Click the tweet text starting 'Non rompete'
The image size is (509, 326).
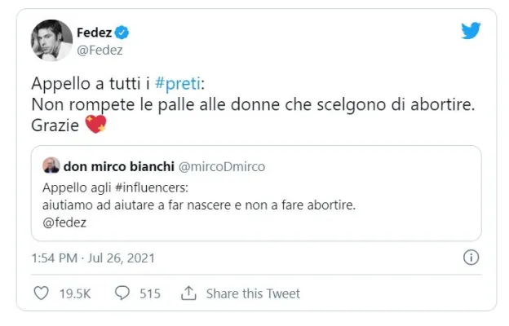click(245, 105)
